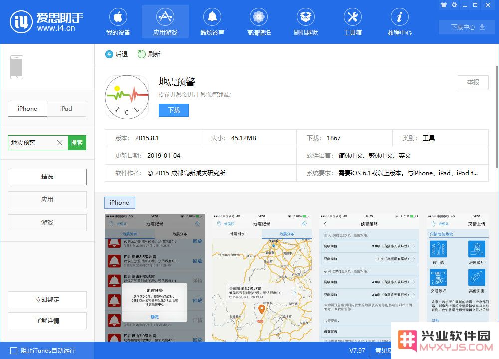Screen dimensions: 499x359
Task: Click app title 地震预警
Action: coord(177,82)
